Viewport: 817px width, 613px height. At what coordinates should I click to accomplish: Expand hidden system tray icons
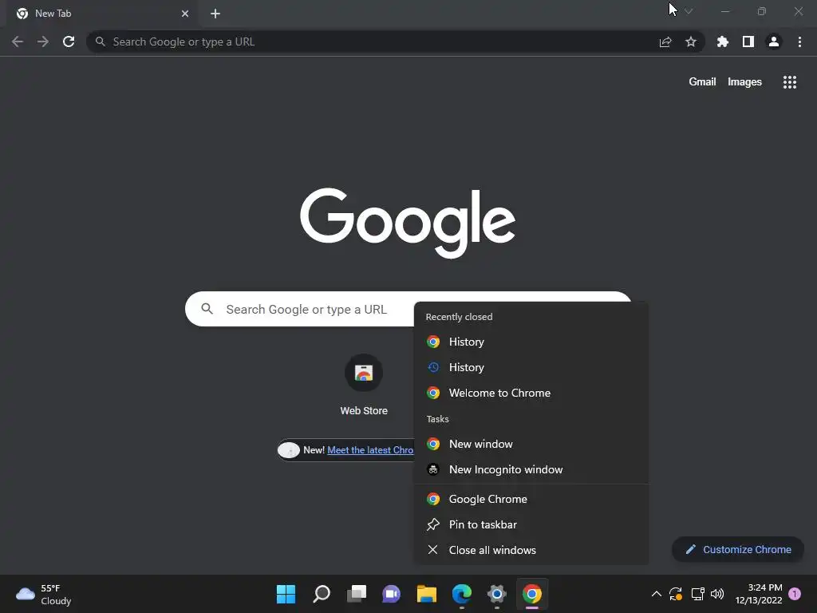657,594
